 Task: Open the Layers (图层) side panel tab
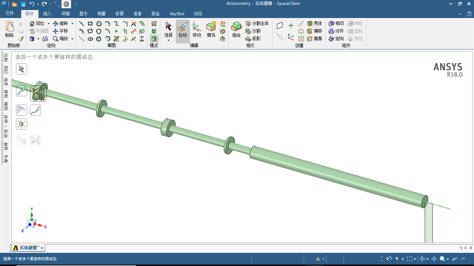click(x=6, y=70)
